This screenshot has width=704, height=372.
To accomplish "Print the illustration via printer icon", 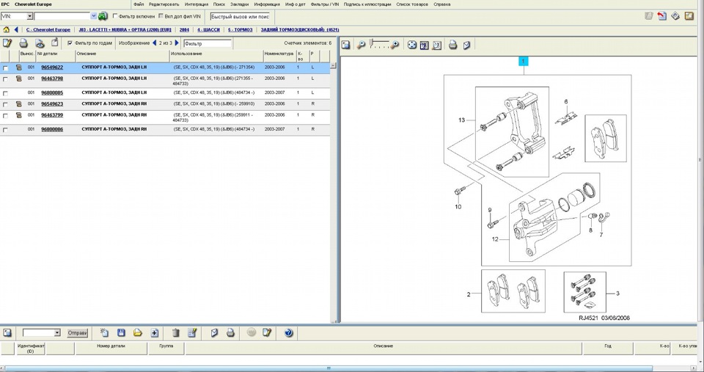I will tap(453, 45).
